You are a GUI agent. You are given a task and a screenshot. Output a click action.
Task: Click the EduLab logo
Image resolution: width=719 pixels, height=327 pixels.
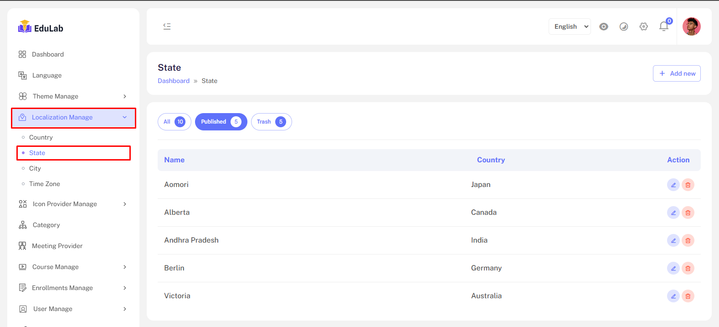click(x=41, y=28)
